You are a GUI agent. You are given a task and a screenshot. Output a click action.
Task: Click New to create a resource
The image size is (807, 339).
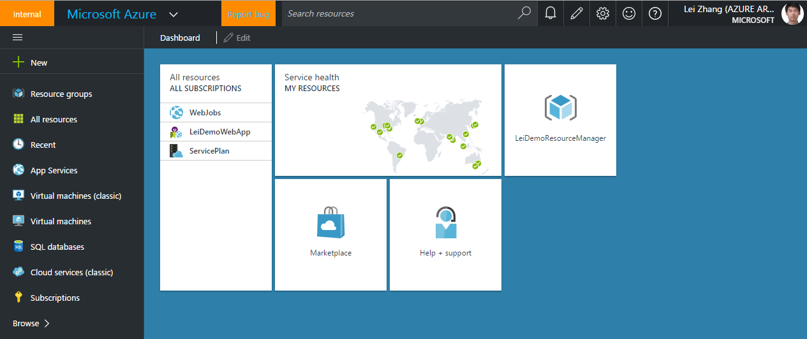pyautogui.click(x=38, y=62)
